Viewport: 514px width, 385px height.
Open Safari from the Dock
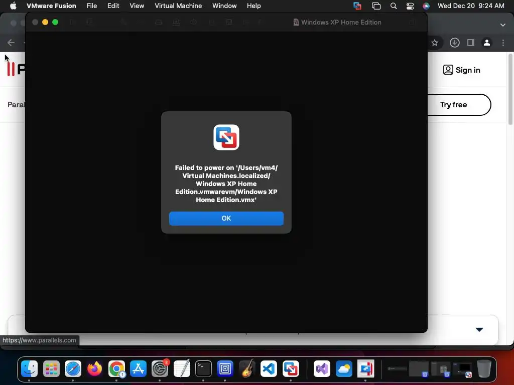point(73,369)
